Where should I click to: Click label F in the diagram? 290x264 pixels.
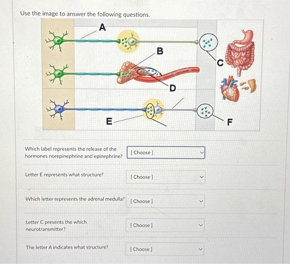point(230,122)
